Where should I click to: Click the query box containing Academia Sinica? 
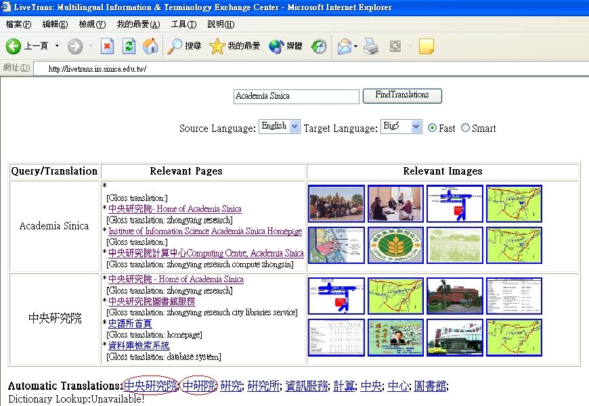click(x=296, y=96)
